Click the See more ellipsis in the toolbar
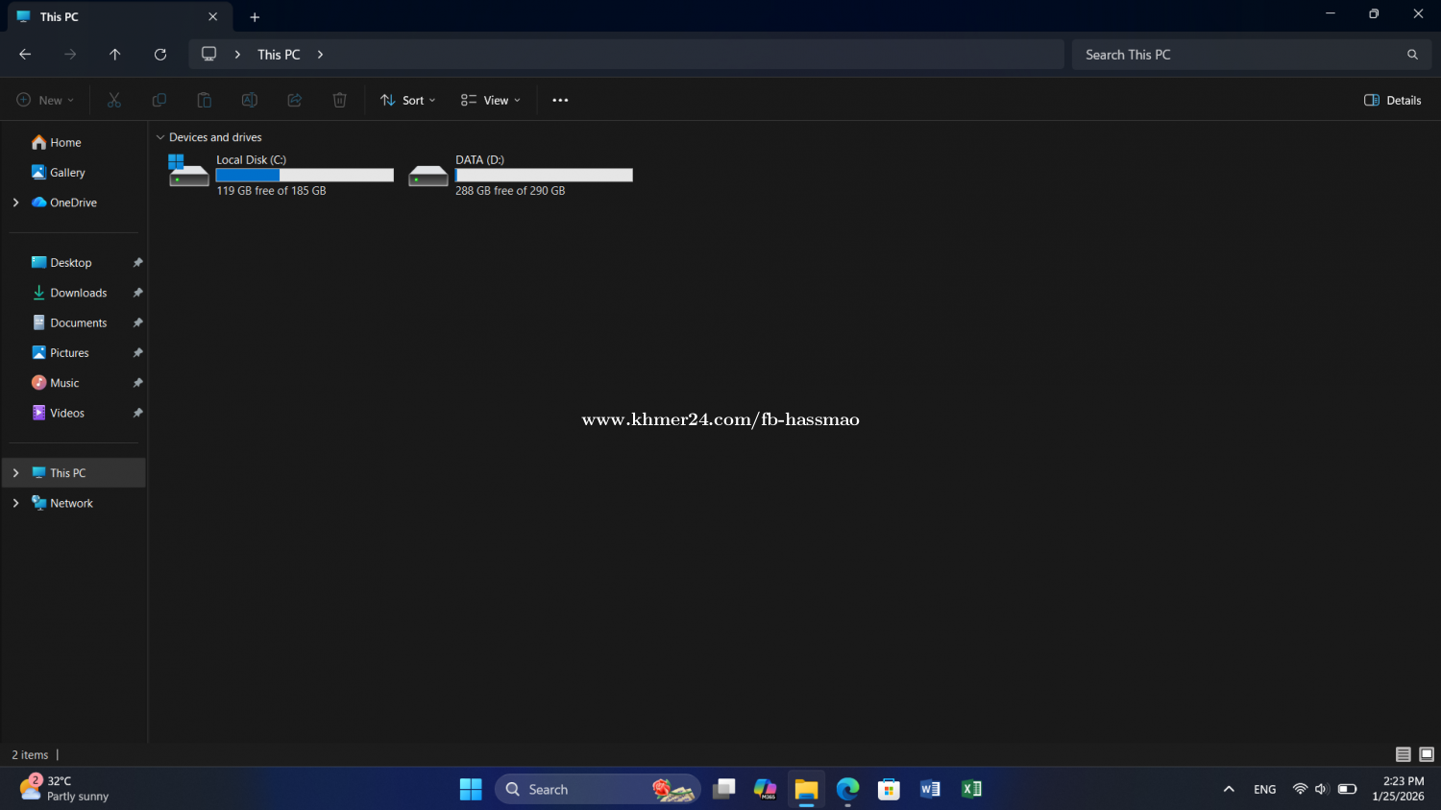This screenshot has height=810, width=1441. tap(560, 100)
